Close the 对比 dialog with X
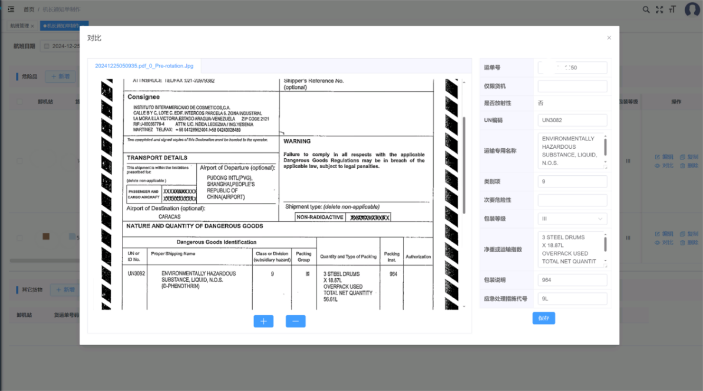Screen dimensions: 703x391 [609, 38]
